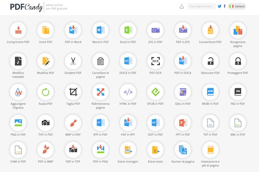This screenshot has height=172, width=259.
Task: Open the PDF in BMP brush icon
Action: click(x=45, y=150)
